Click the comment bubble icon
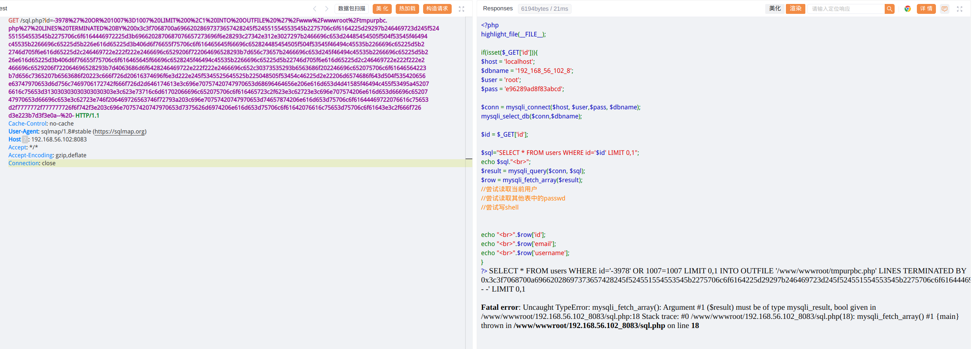976x349 pixels. pyautogui.click(x=945, y=9)
